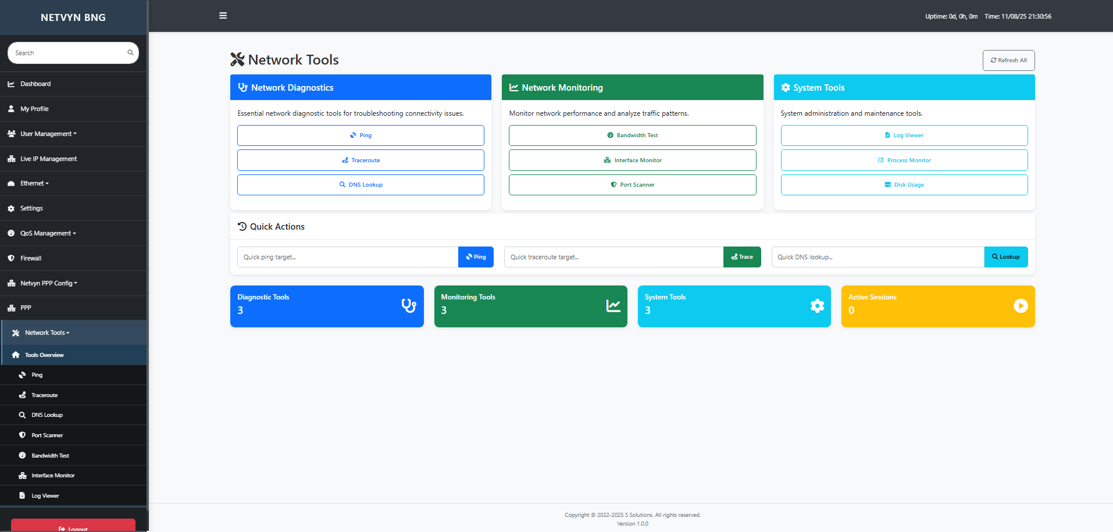Click the Quick DNS lookup input field

coord(877,257)
